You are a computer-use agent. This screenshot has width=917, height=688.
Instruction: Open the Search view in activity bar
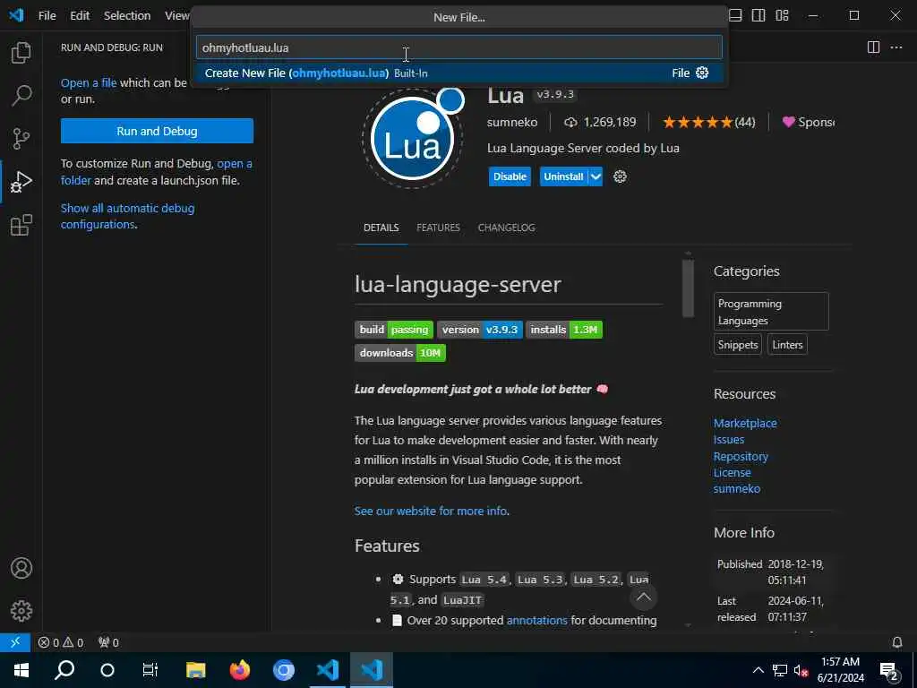click(x=21, y=95)
